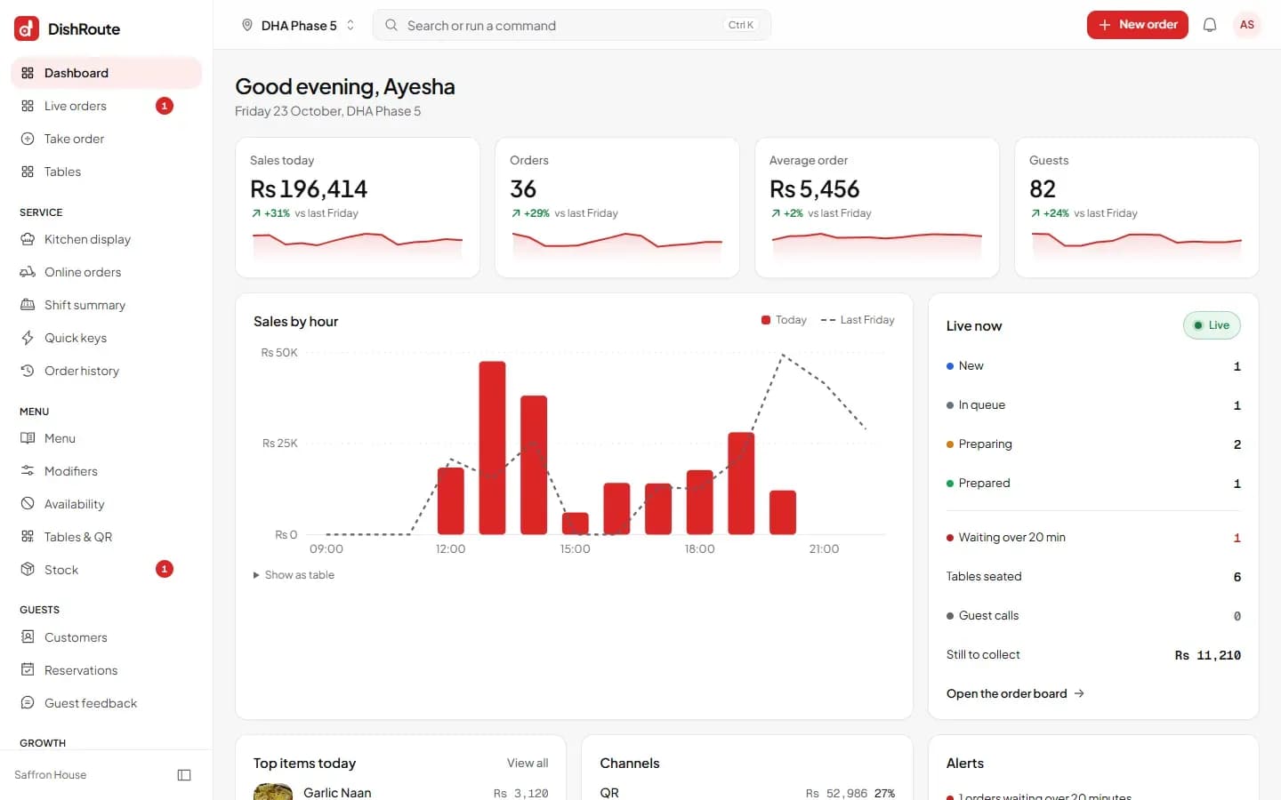The image size is (1281, 800).
Task: Toggle the Last Friday dashed legend
Action: (x=858, y=320)
